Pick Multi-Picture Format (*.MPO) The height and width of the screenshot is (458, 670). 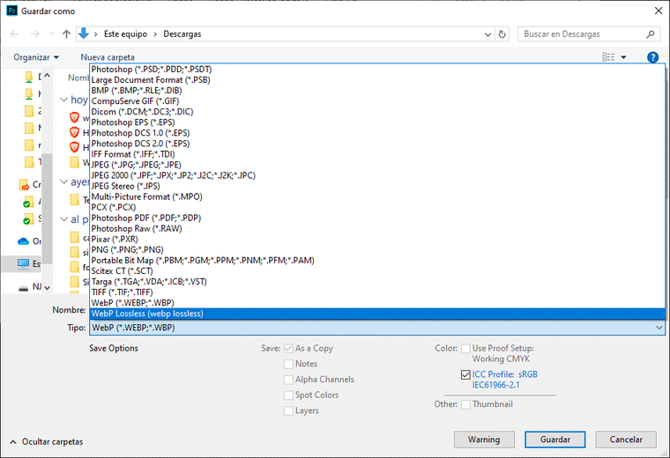[377, 196]
